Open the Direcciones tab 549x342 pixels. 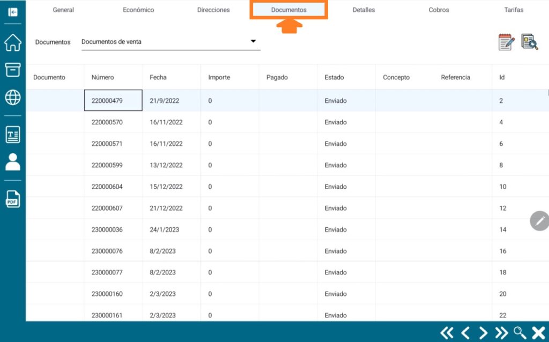tap(213, 10)
